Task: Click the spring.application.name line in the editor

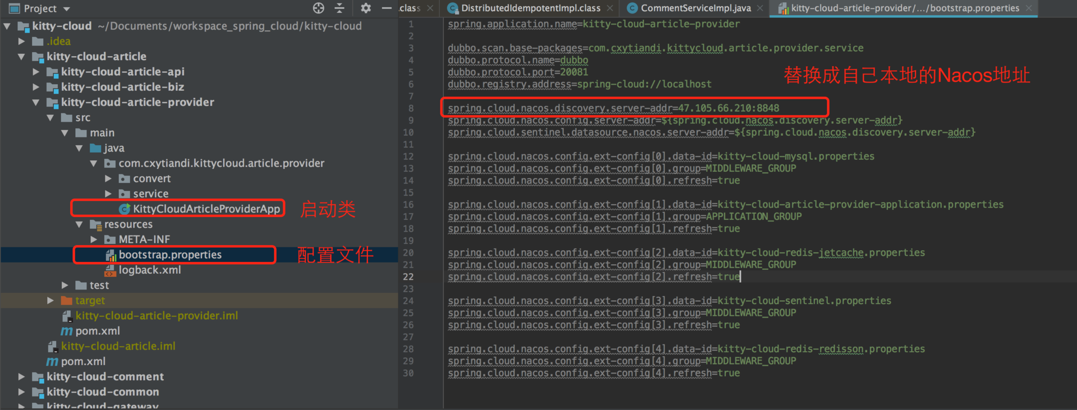Action: pyautogui.click(x=593, y=24)
